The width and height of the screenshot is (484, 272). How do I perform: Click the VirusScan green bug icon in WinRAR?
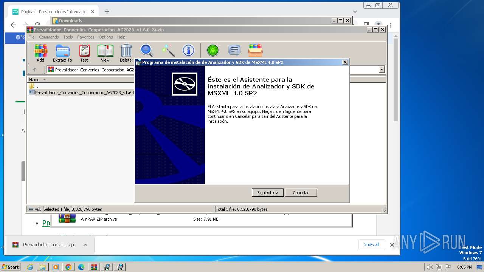(213, 50)
